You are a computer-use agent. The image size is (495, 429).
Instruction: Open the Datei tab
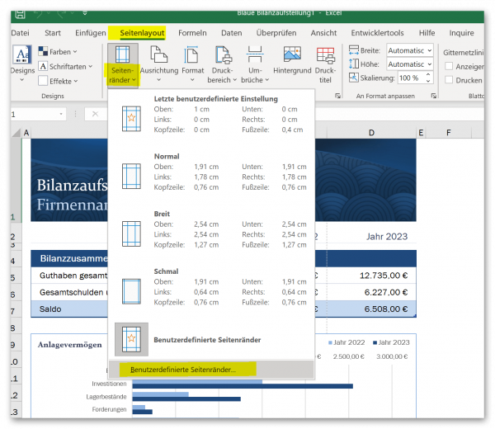pos(20,33)
